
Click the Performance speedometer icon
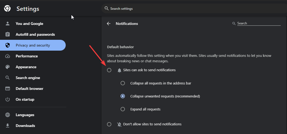[x=8, y=56]
